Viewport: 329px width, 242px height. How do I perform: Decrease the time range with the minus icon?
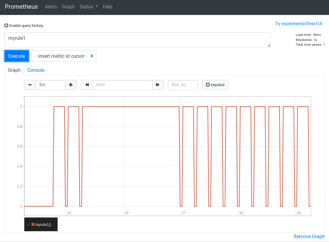(30, 85)
